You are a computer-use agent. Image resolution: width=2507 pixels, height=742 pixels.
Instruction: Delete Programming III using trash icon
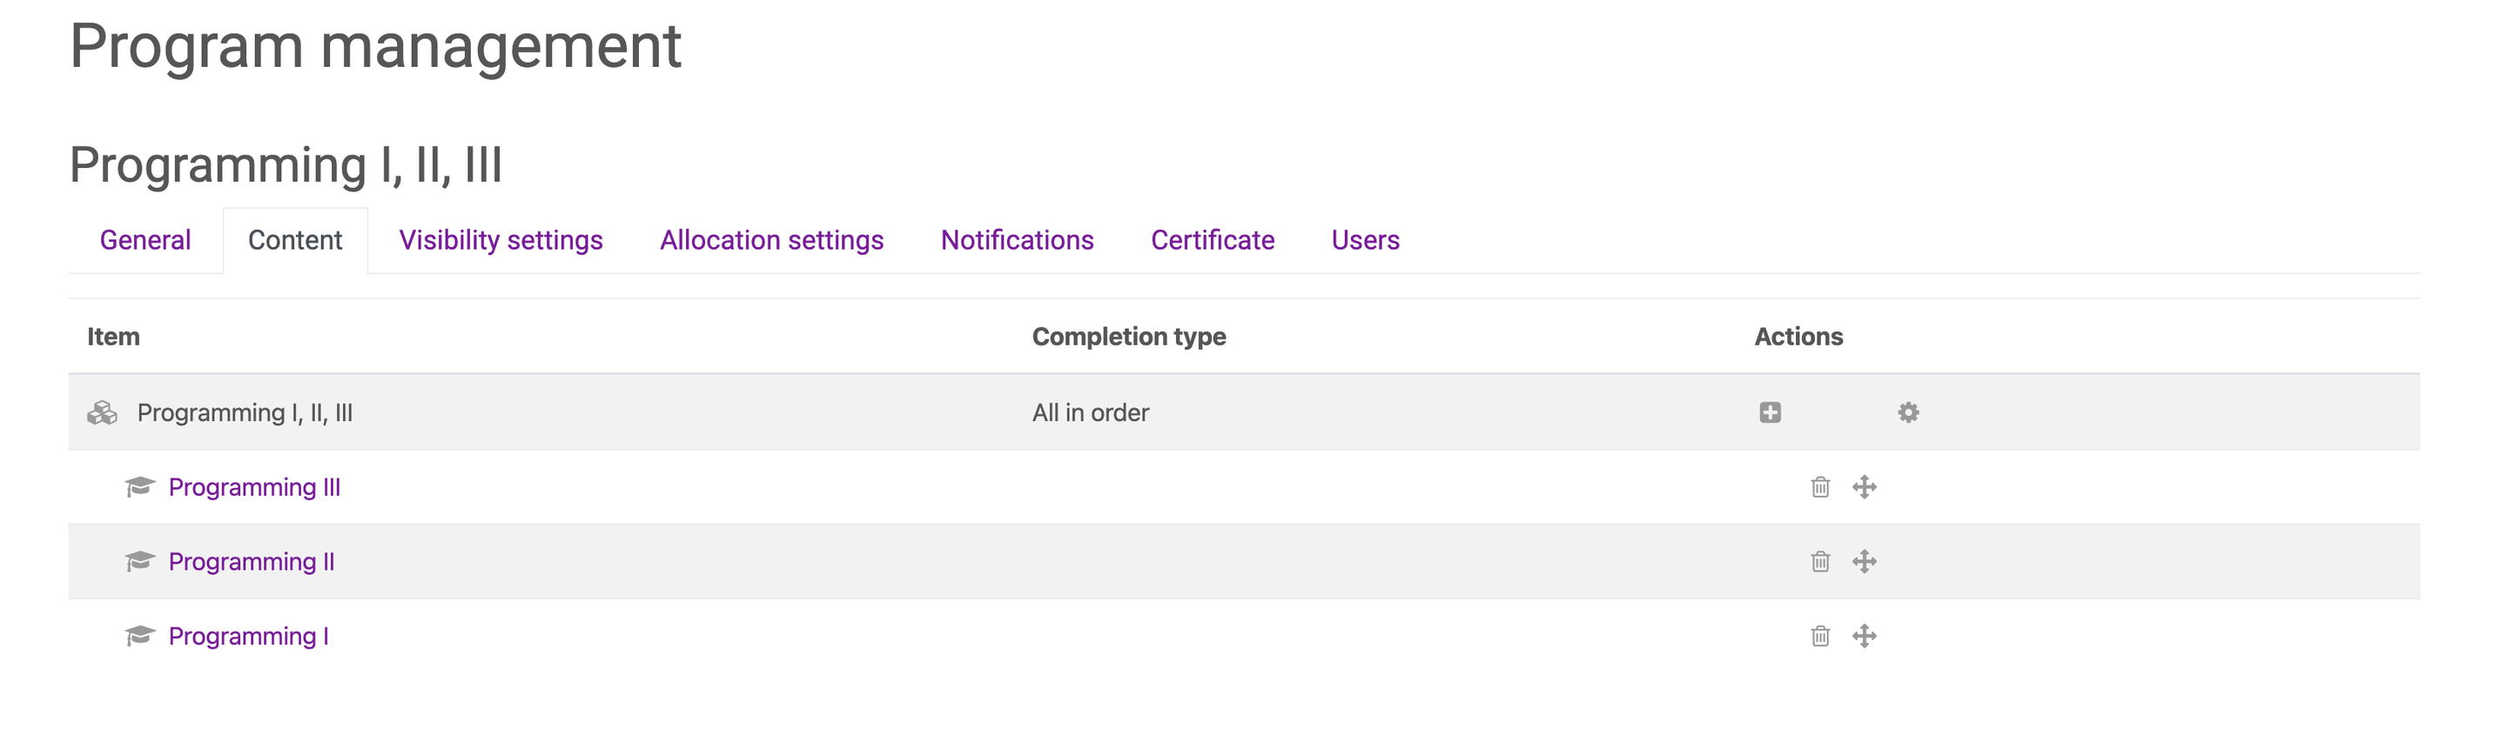(1820, 486)
